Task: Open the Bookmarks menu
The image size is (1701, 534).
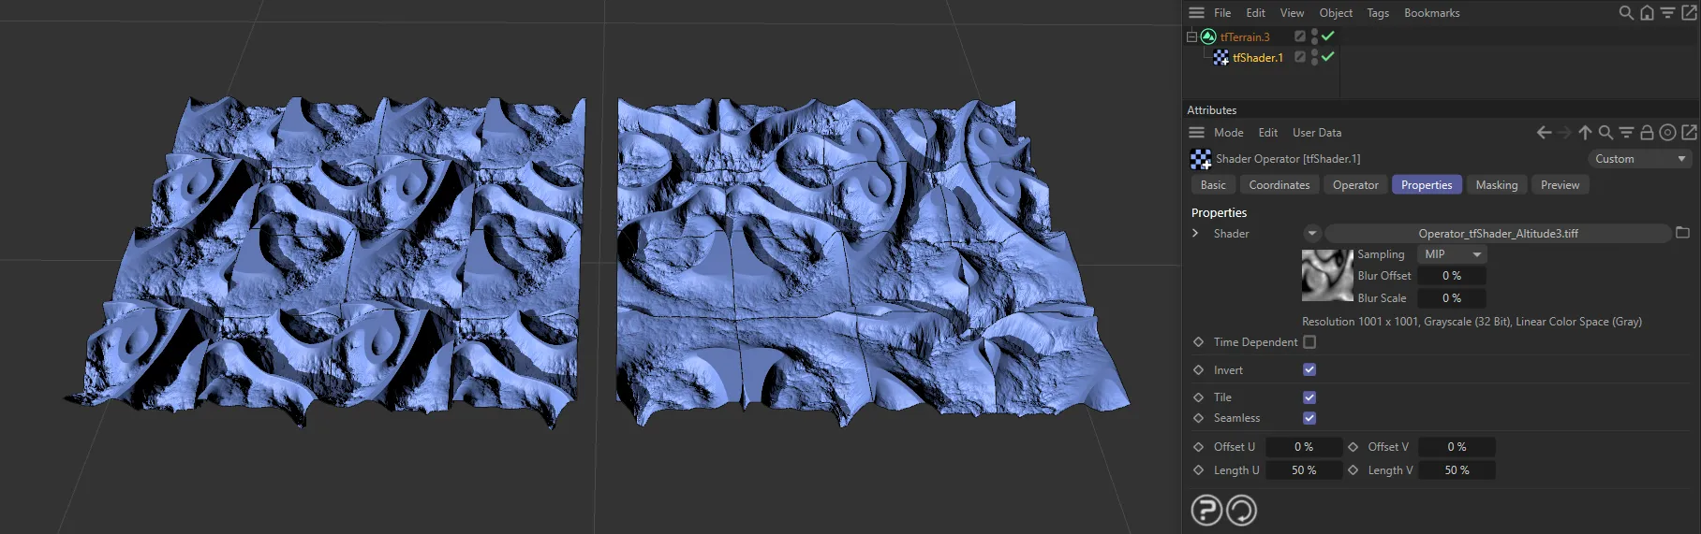Action: [1431, 13]
